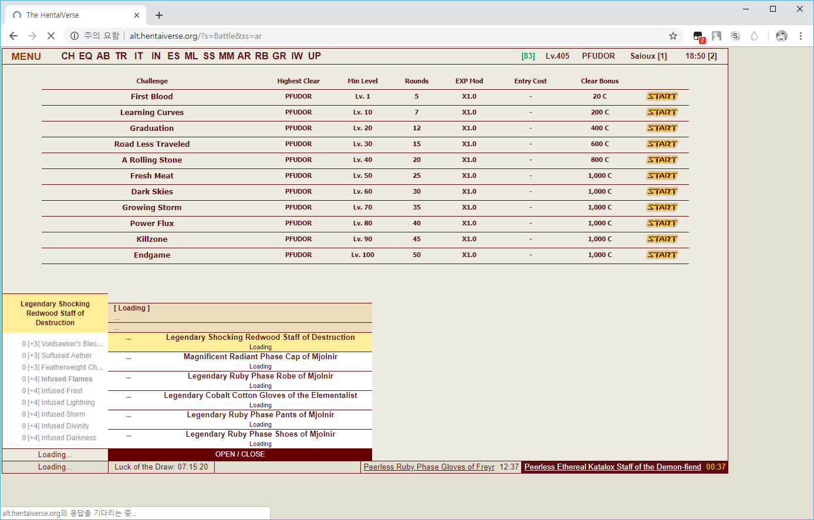Select Magnificent Radiant Phase Cap of Mjolnir
Screen dimensions: 814x520
240,362
